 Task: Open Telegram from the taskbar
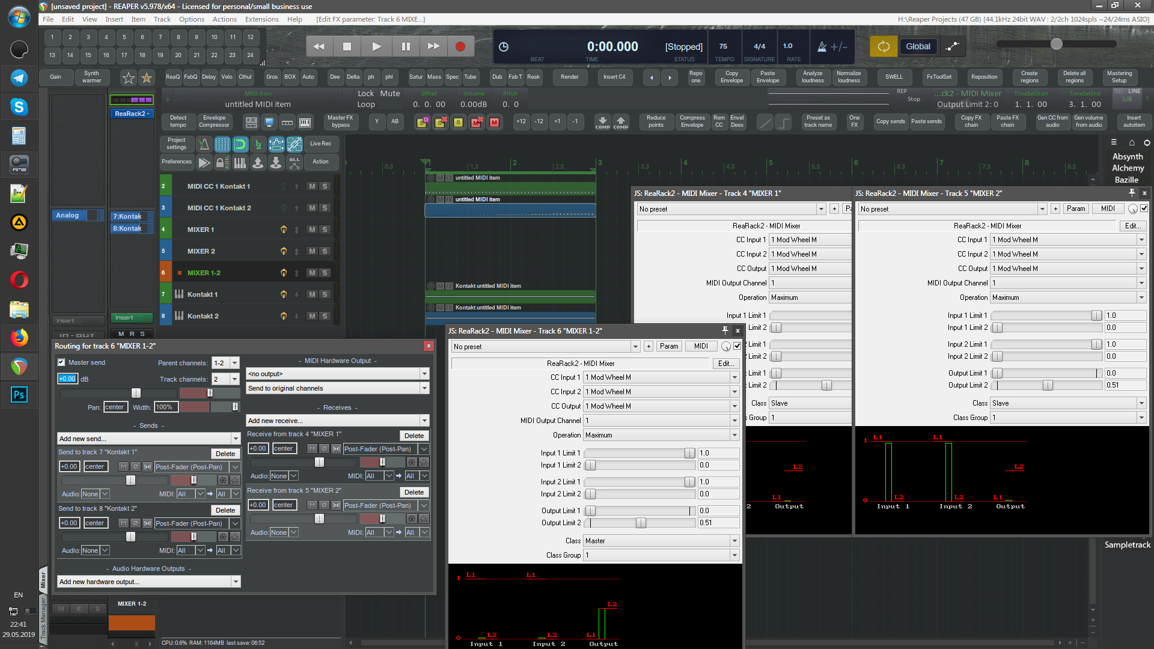[x=19, y=78]
